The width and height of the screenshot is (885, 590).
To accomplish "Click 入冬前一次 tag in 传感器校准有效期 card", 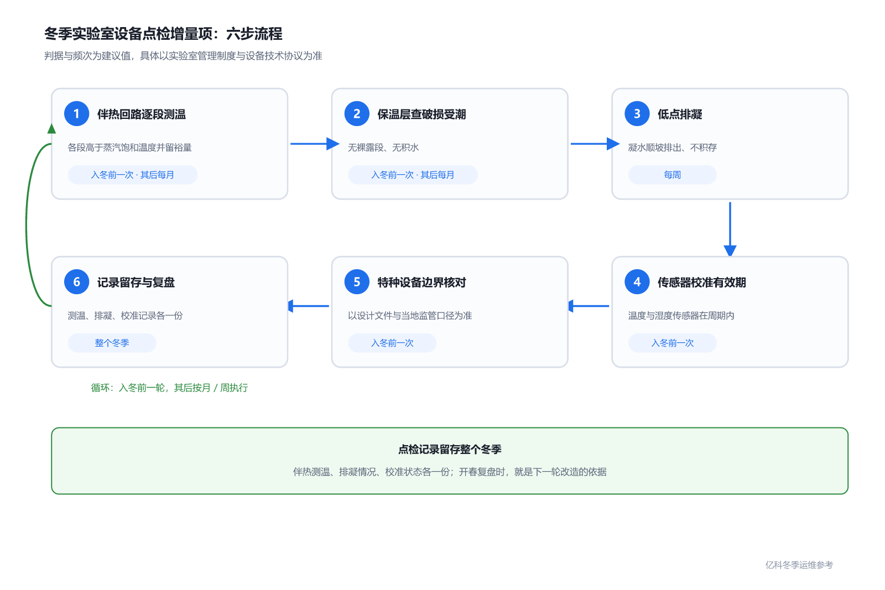I will click(x=673, y=343).
